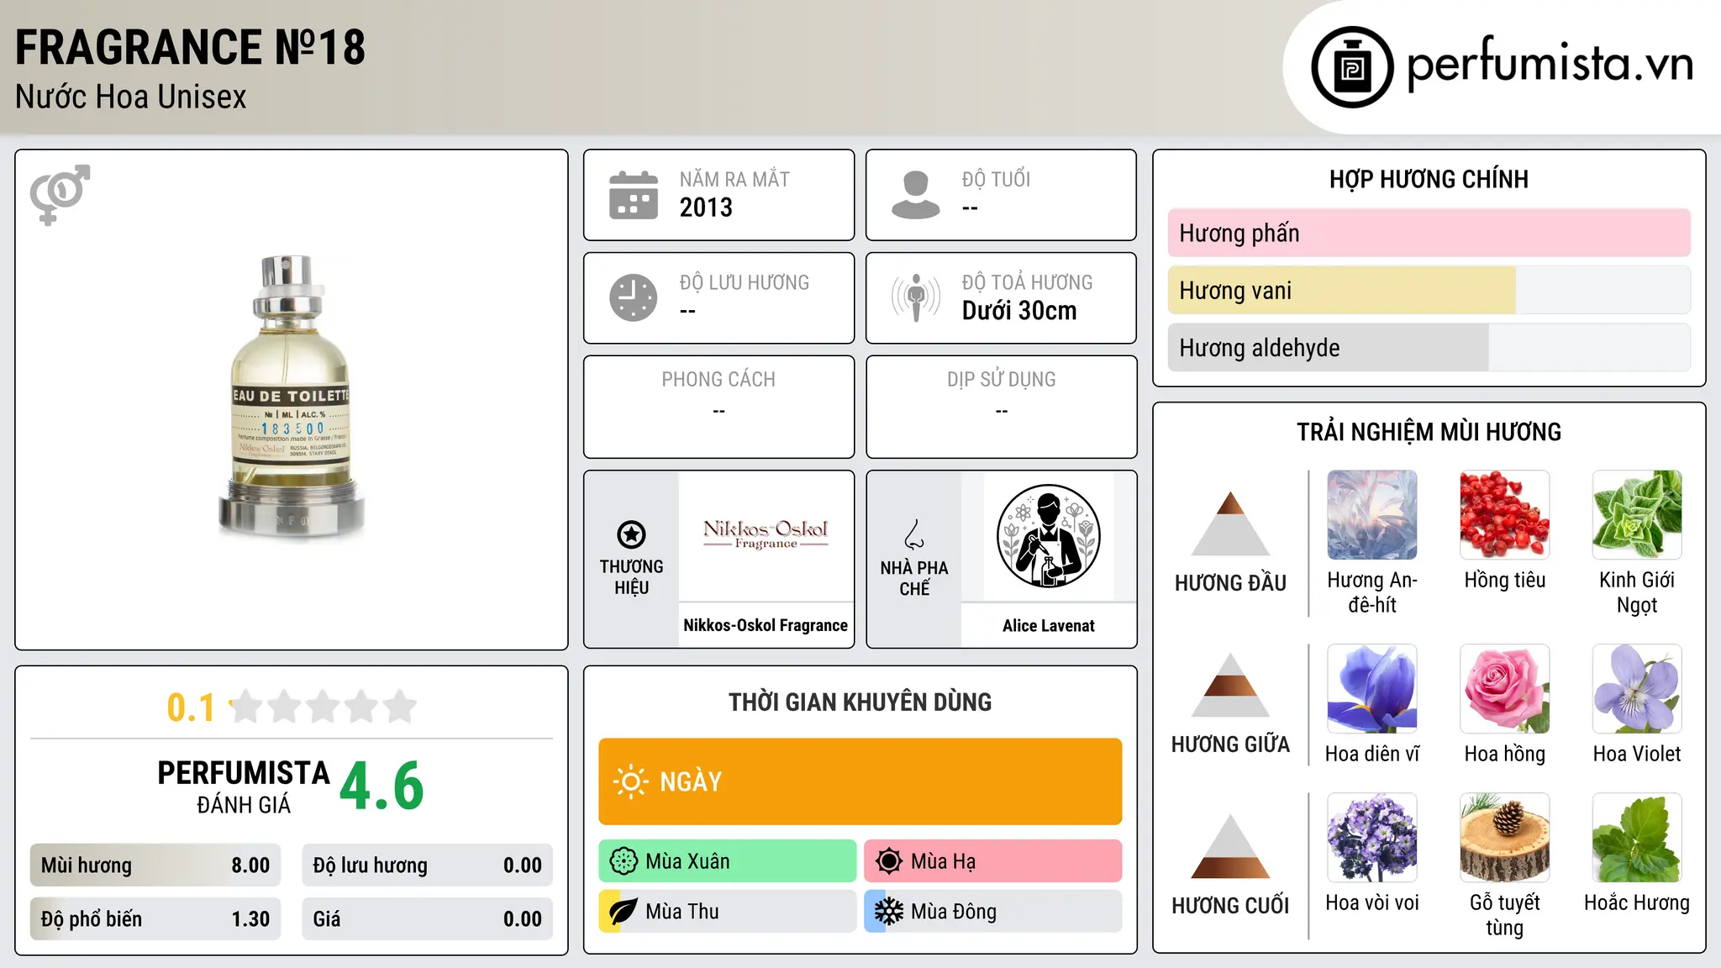Click the unisex gender symbol icon
Image resolution: width=1721 pixels, height=968 pixels.
point(60,194)
